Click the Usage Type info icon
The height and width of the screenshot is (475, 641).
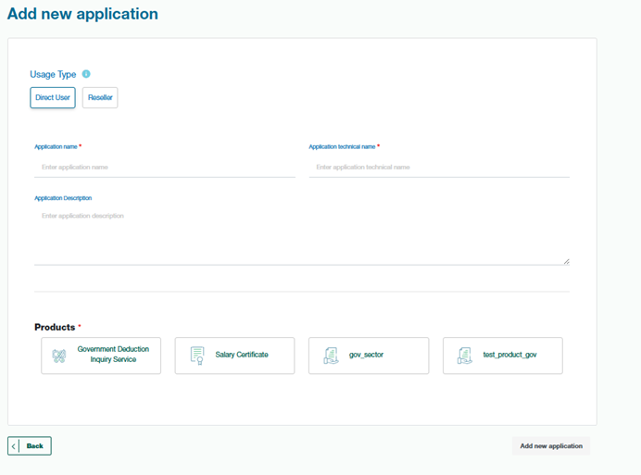[86, 74]
